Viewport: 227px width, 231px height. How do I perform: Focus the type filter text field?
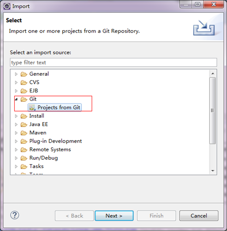(113, 62)
